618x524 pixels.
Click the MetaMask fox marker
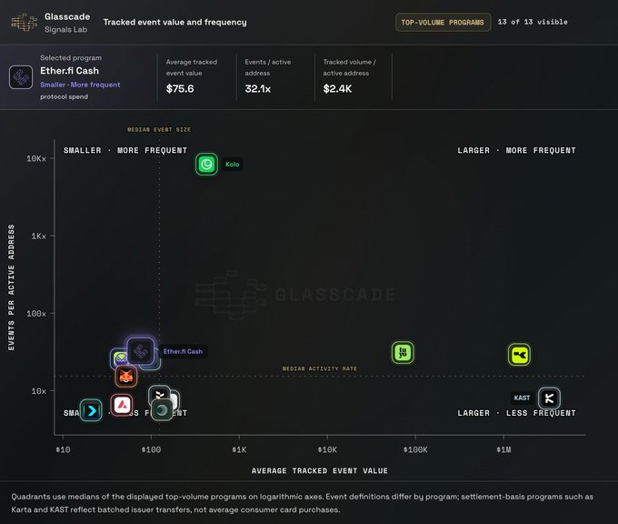pyautogui.click(x=126, y=377)
